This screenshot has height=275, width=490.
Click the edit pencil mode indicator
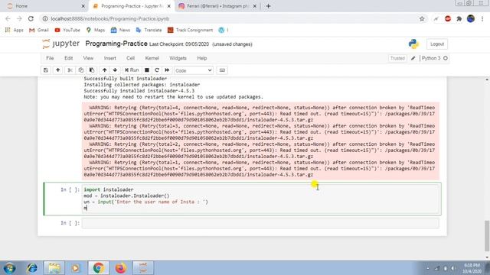(413, 58)
